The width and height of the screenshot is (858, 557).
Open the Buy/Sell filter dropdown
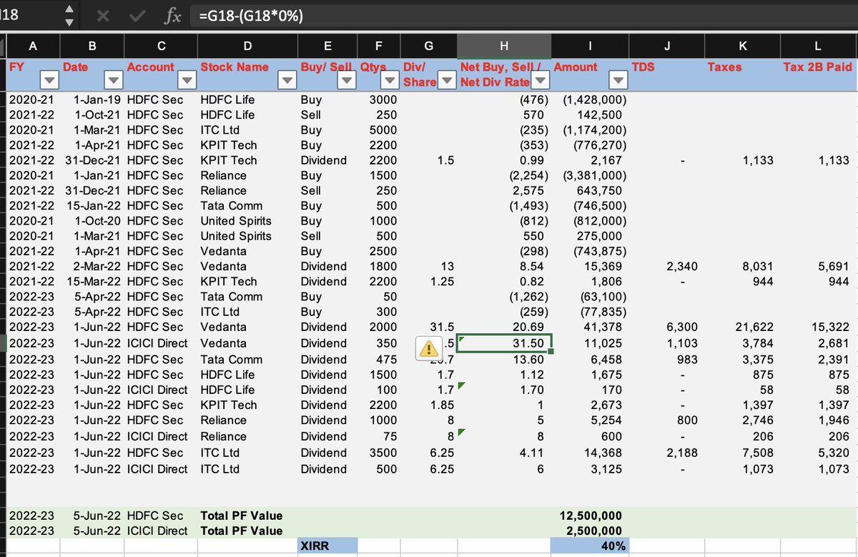(x=347, y=80)
